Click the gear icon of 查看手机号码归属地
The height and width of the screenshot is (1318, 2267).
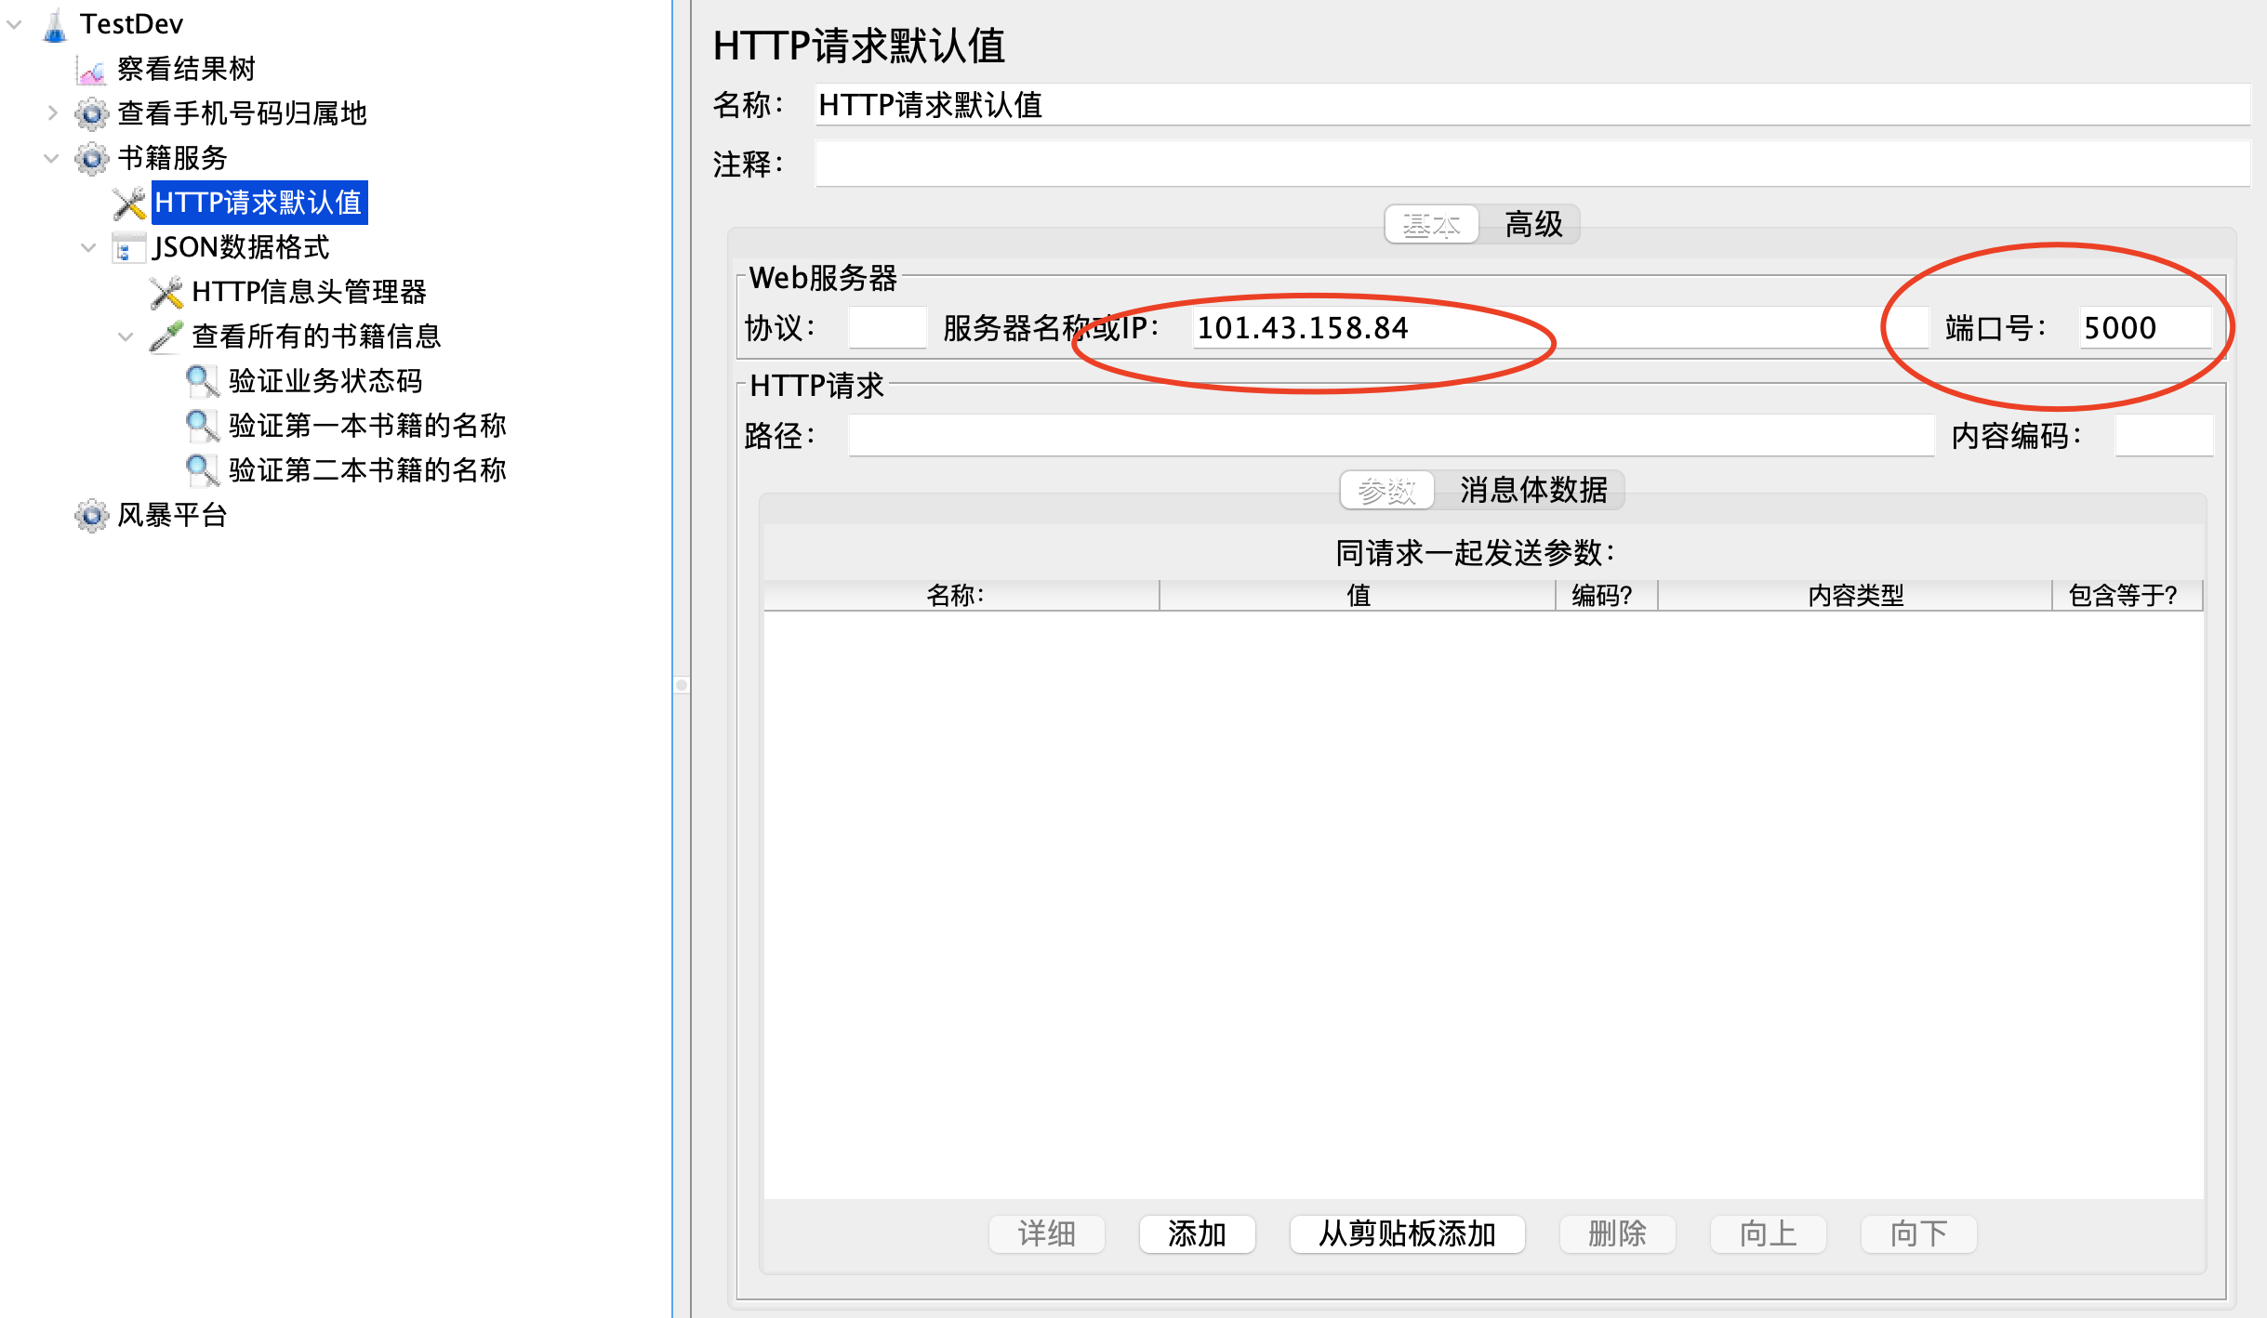click(91, 113)
